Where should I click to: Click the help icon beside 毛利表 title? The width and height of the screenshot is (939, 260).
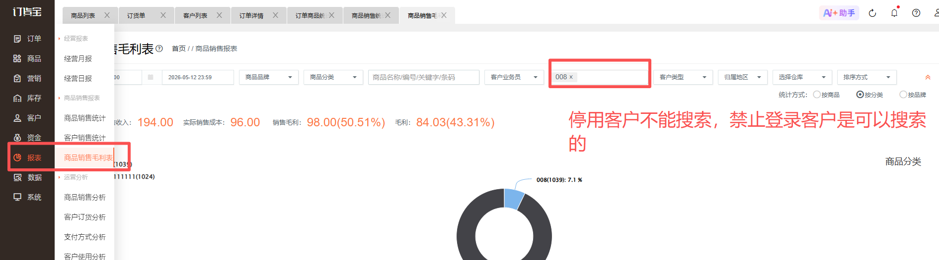click(159, 49)
